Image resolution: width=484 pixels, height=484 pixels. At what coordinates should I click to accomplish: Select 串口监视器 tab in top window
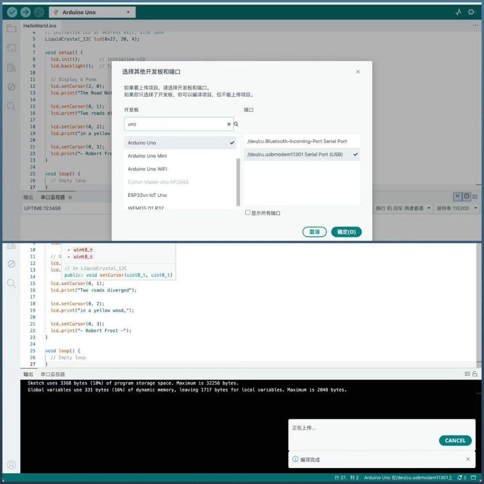(52, 197)
